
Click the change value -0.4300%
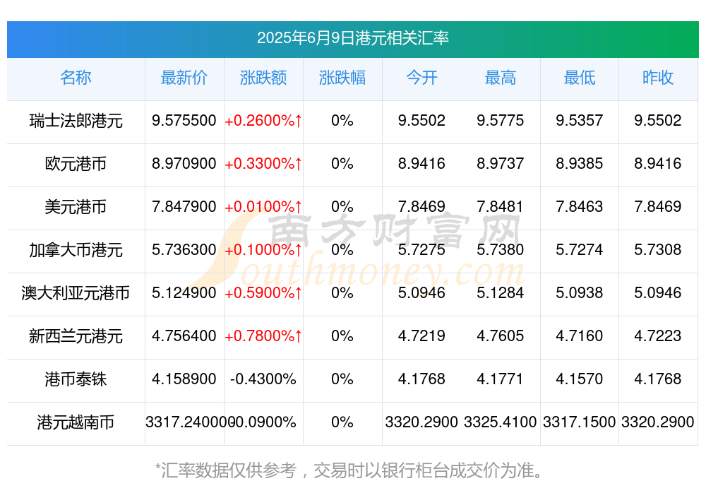click(263, 379)
